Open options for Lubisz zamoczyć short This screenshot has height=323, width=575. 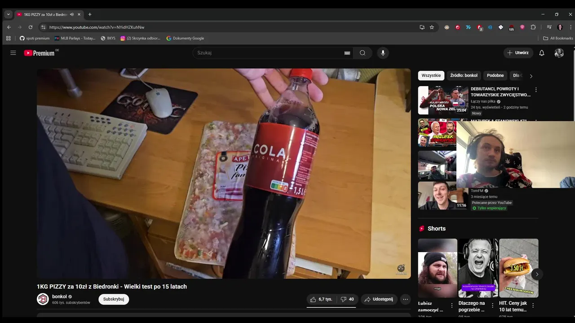click(x=452, y=306)
